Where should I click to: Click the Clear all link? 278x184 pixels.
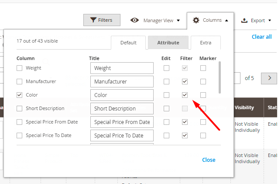click(x=261, y=37)
